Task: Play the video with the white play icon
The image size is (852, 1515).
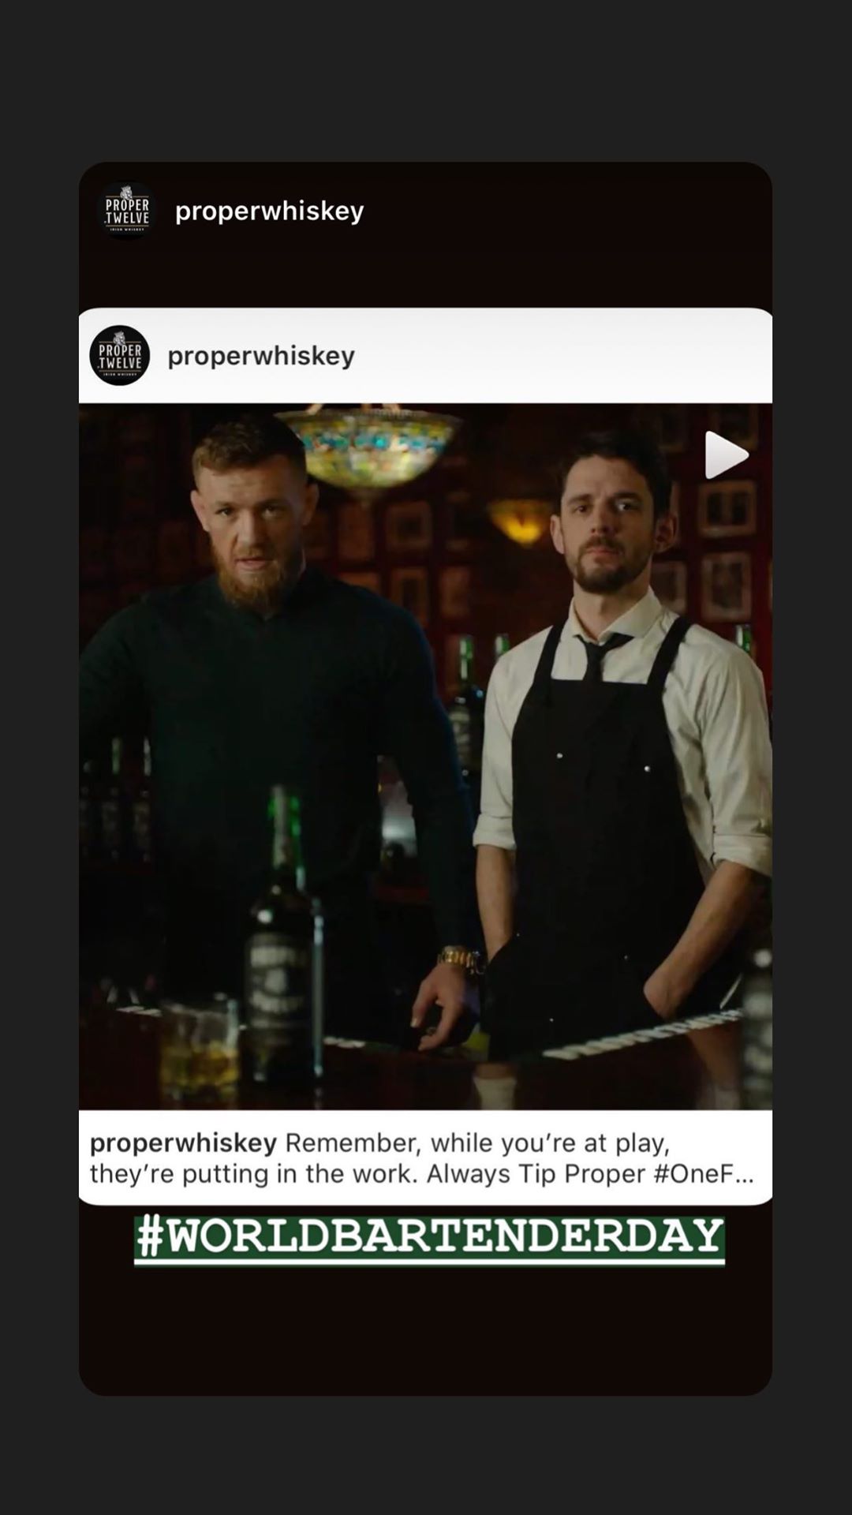Action: (726, 455)
